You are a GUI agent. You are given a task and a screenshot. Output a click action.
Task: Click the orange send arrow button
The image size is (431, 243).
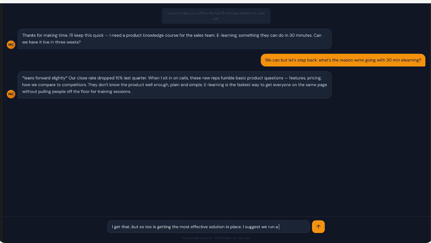tap(318, 227)
